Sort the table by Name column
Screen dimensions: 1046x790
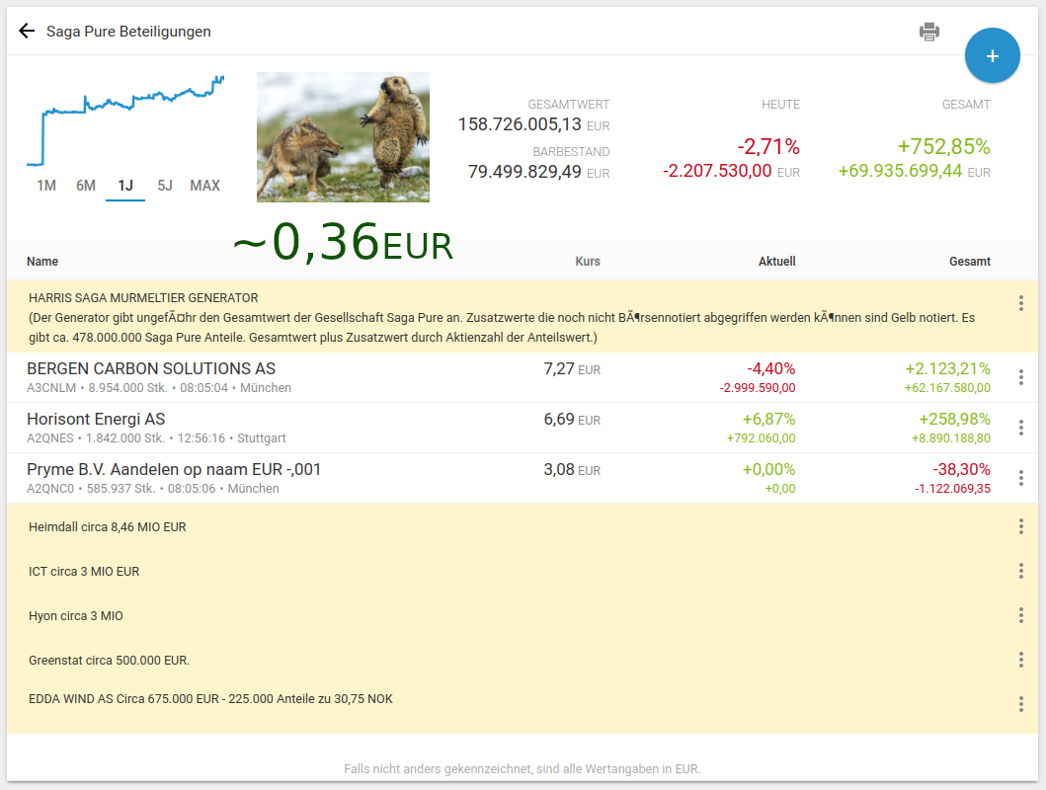tap(42, 262)
